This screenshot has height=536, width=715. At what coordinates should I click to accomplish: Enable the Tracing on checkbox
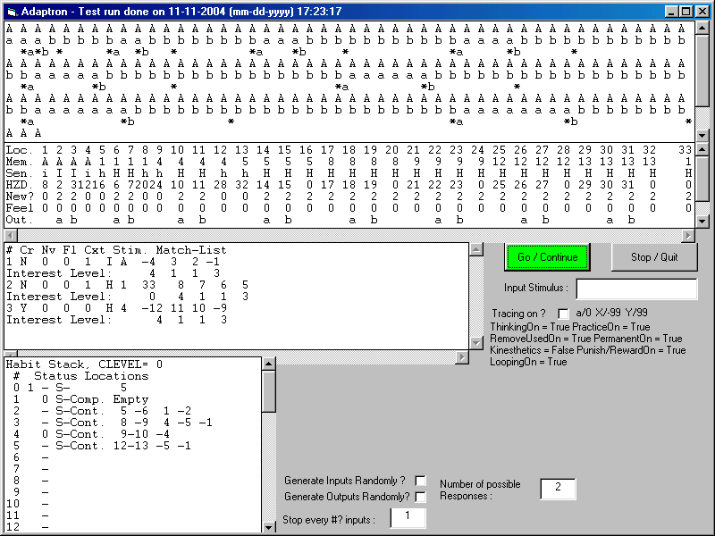(564, 314)
